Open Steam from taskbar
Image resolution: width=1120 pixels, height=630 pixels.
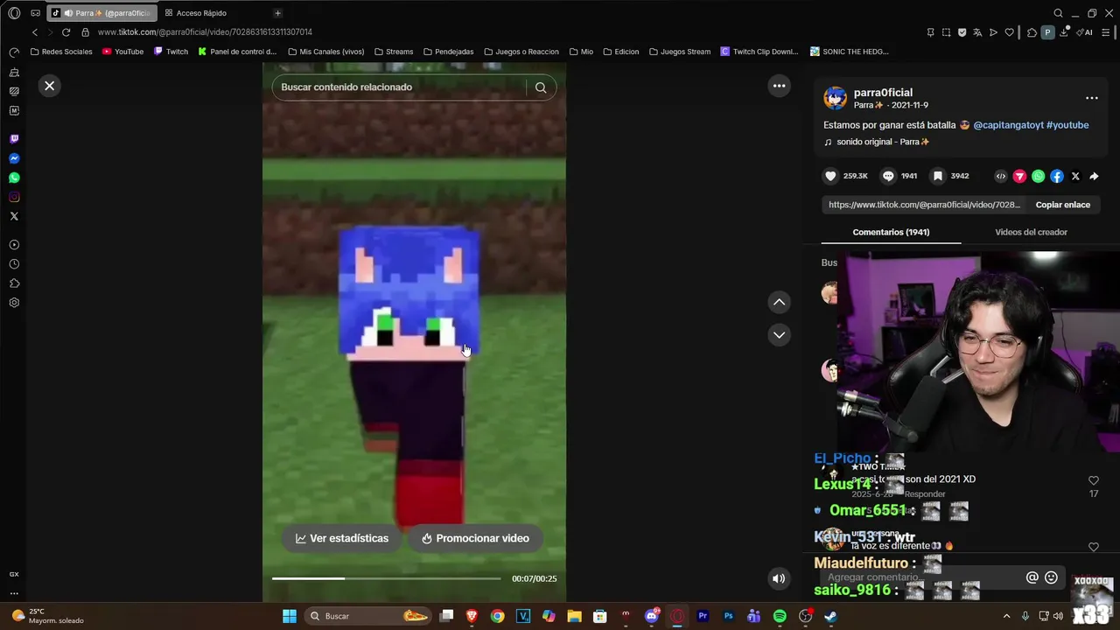click(830, 616)
